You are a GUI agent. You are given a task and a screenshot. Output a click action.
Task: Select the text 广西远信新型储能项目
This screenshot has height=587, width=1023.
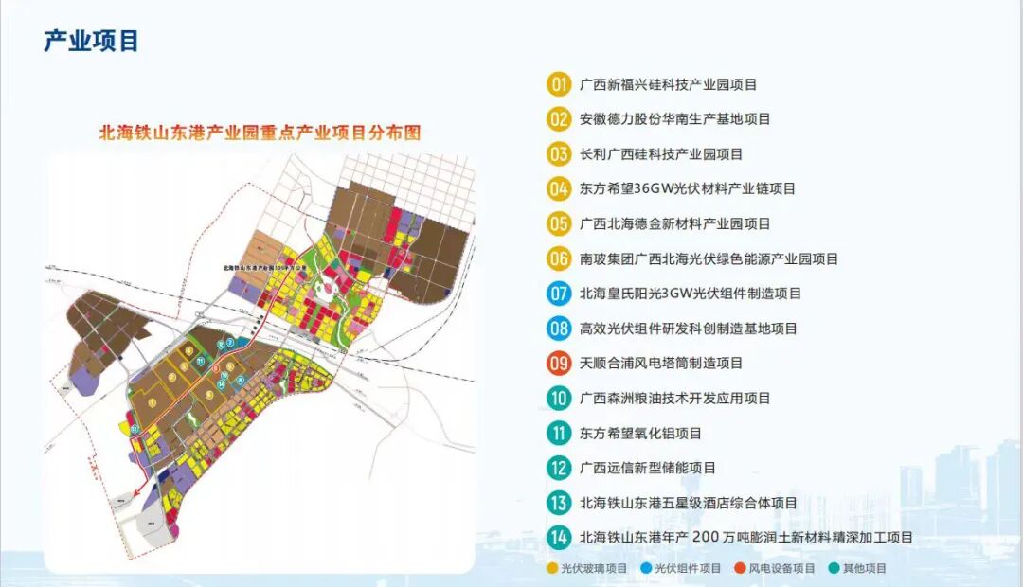(x=648, y=469)
